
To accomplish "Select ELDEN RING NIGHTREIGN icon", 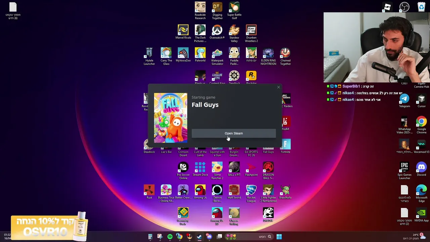I will (x=268, y=56).
